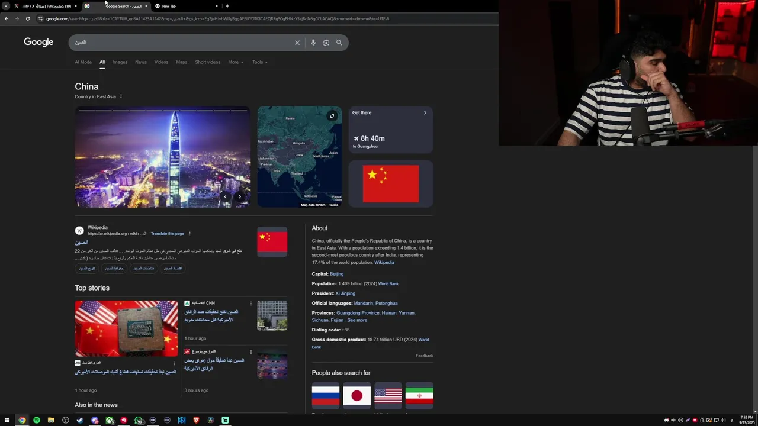Viewport: 758px width, 426px height.
Task: Open three-dot menu of Wikipedia result
Action: (189, 234)
